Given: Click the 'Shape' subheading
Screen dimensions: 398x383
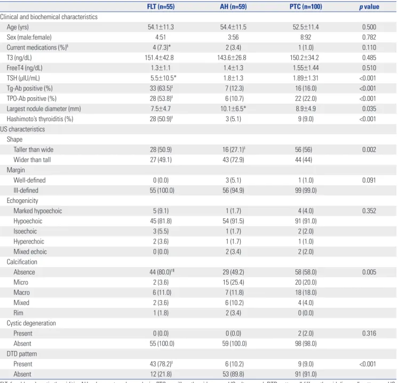Looking at the screenshot, I should coord(14,139).
